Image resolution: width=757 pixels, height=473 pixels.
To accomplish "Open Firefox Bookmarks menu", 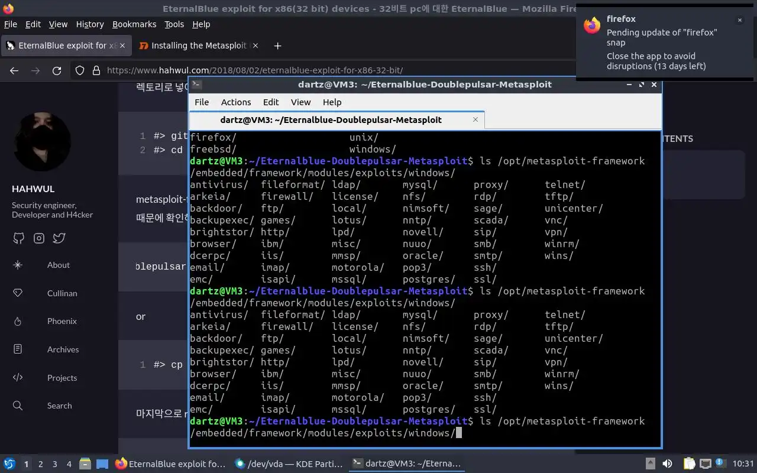I will [134, 24].
